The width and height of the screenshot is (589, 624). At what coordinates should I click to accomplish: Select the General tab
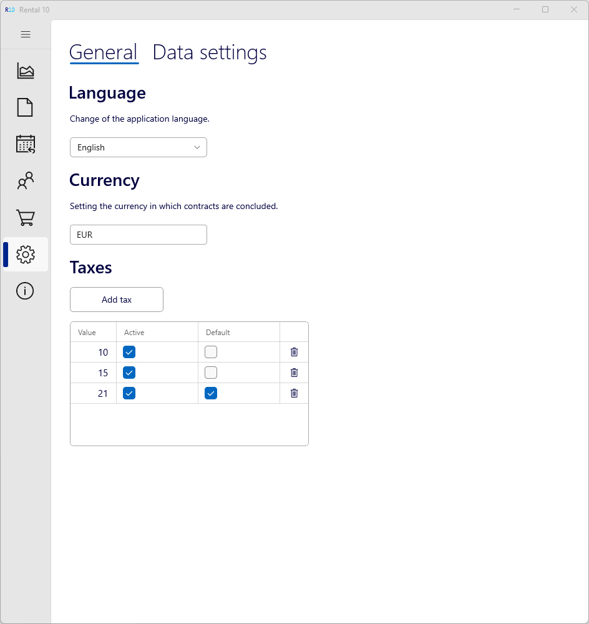coord(104,52)
